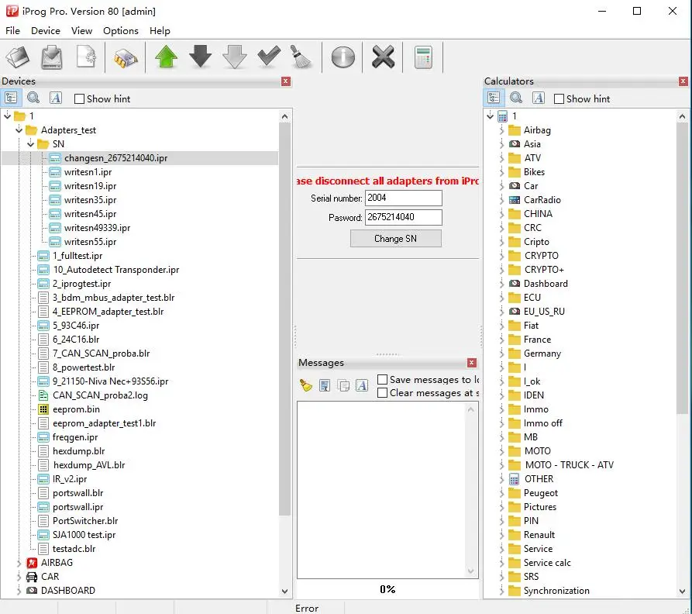692x614 pixels.
Task: Click the X cancel toolbar icon
Action: point(383,57)
